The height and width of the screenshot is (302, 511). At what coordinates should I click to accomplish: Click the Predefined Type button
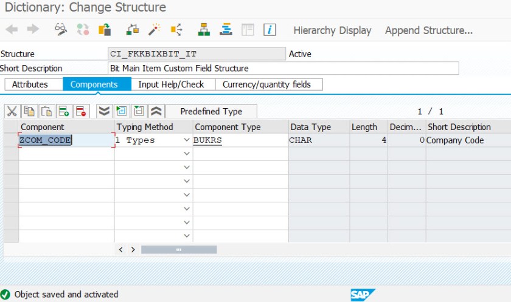(x=211, y=111)
